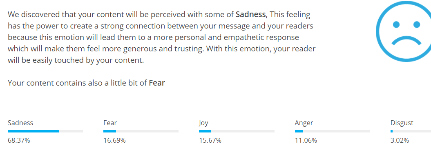Screen dimensions: 431x150
Task: Click the 'easily touched by your content' line
Action: [x=76, y=60]
